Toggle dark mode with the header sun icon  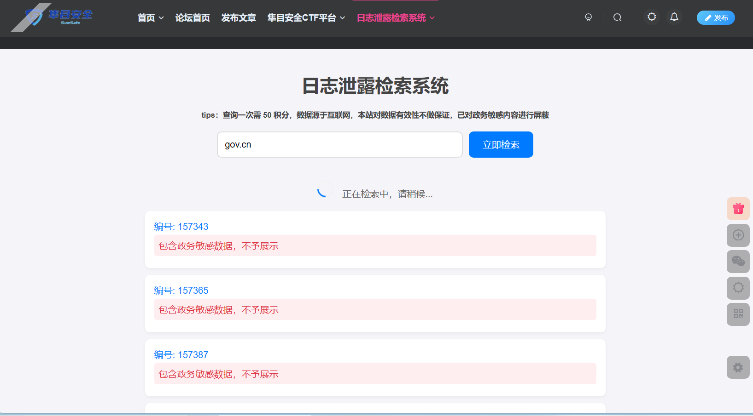(x=651, y=17)
